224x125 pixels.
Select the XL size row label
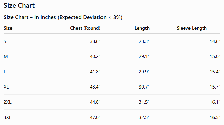pyautogui.click(x=6, y=87)
